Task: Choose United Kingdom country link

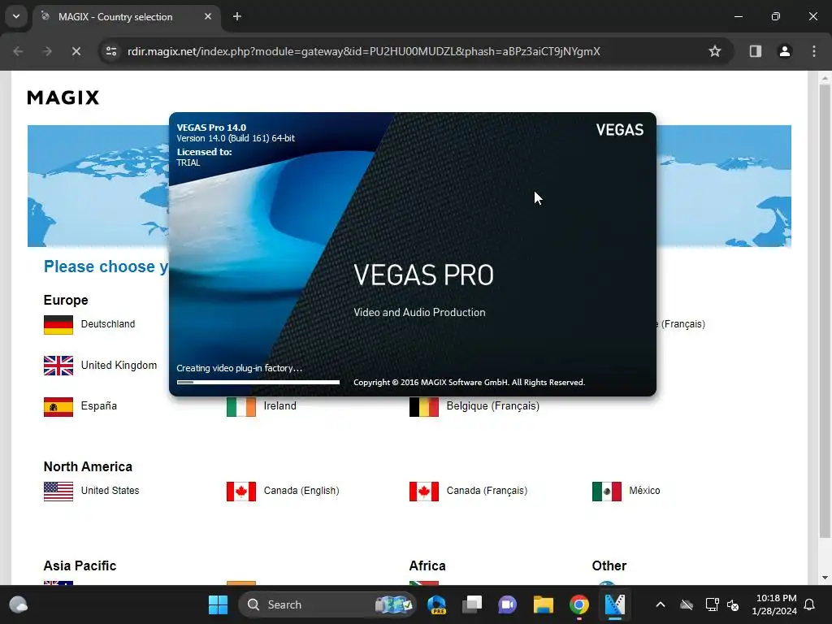Action: [x=119, y=366]
